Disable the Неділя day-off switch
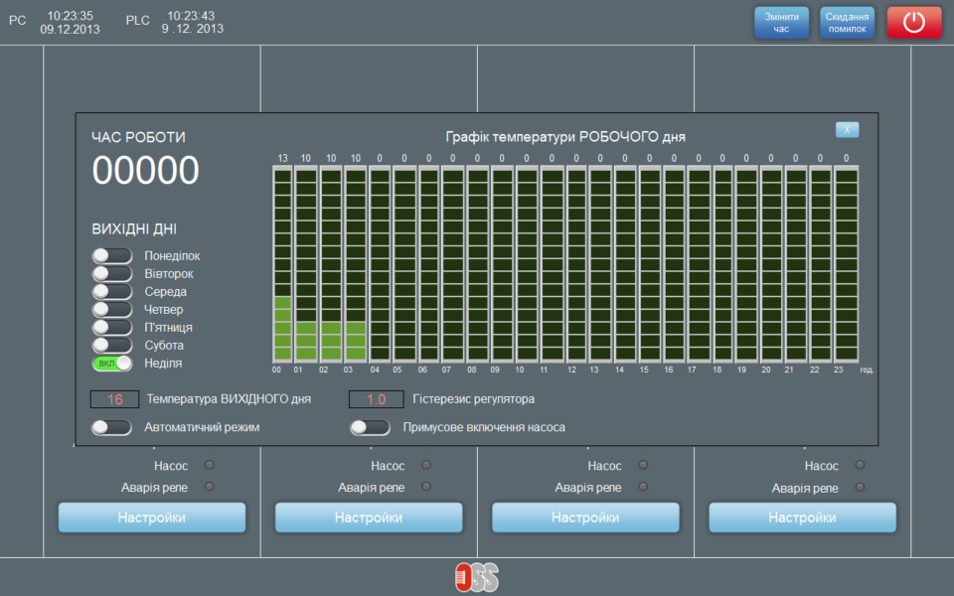 (112, 364)
